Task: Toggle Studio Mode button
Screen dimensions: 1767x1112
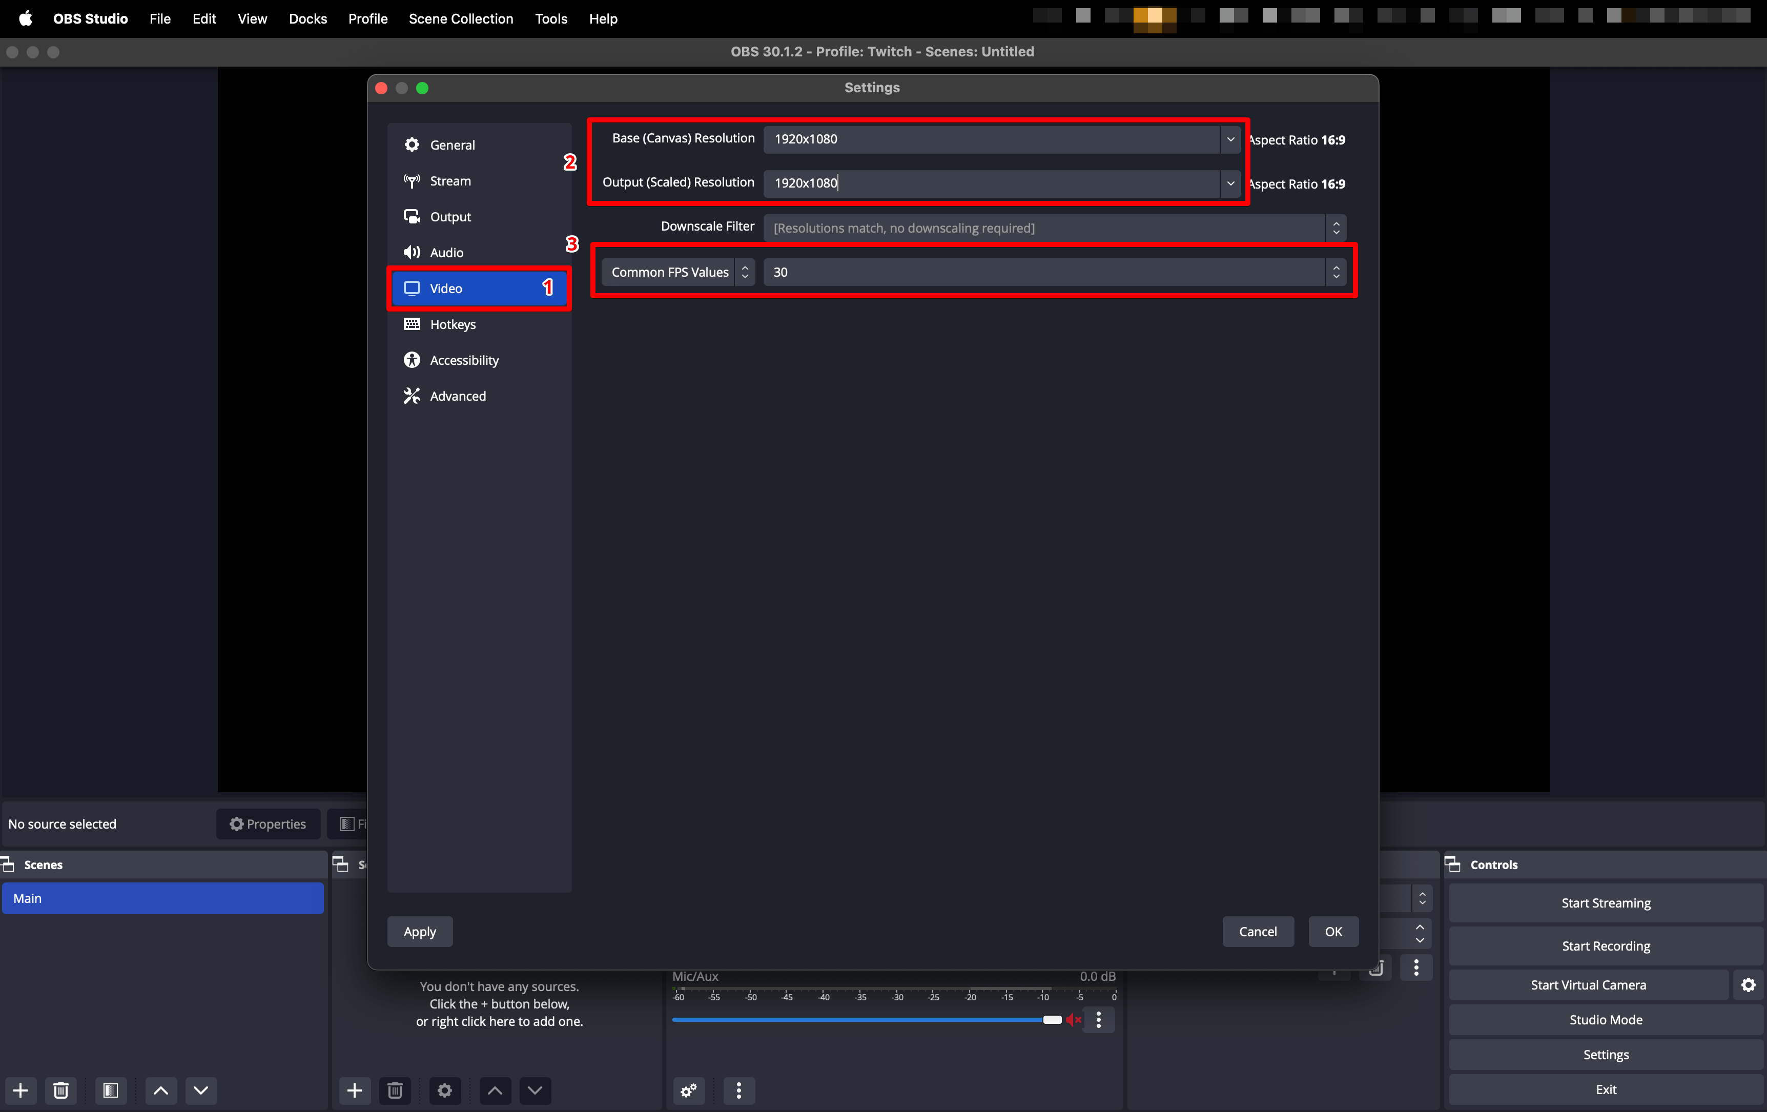Action: [x=1605, y=1020]
